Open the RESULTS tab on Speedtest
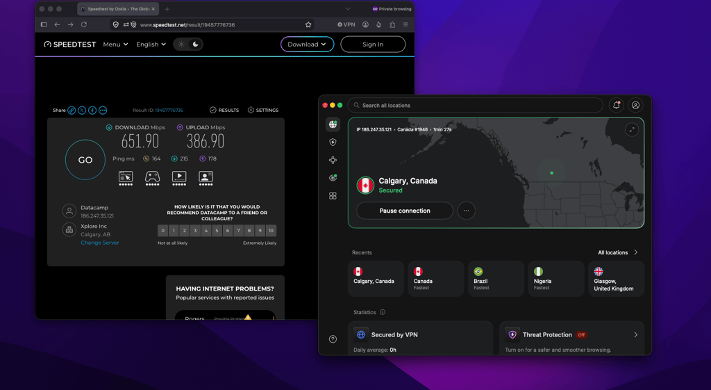This screenshot has width=711, height=390. pos(224,110)
